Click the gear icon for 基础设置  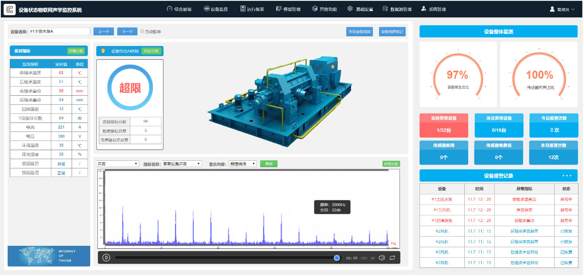pyautogui.click(x=350, y=9)
